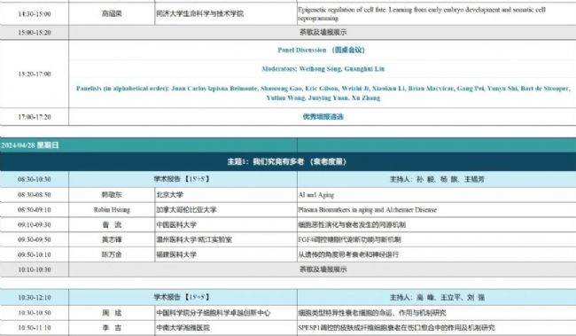Click the 2024/04/28 星期日 date header
Screen dimensions: 576x336
coord(30,145)
